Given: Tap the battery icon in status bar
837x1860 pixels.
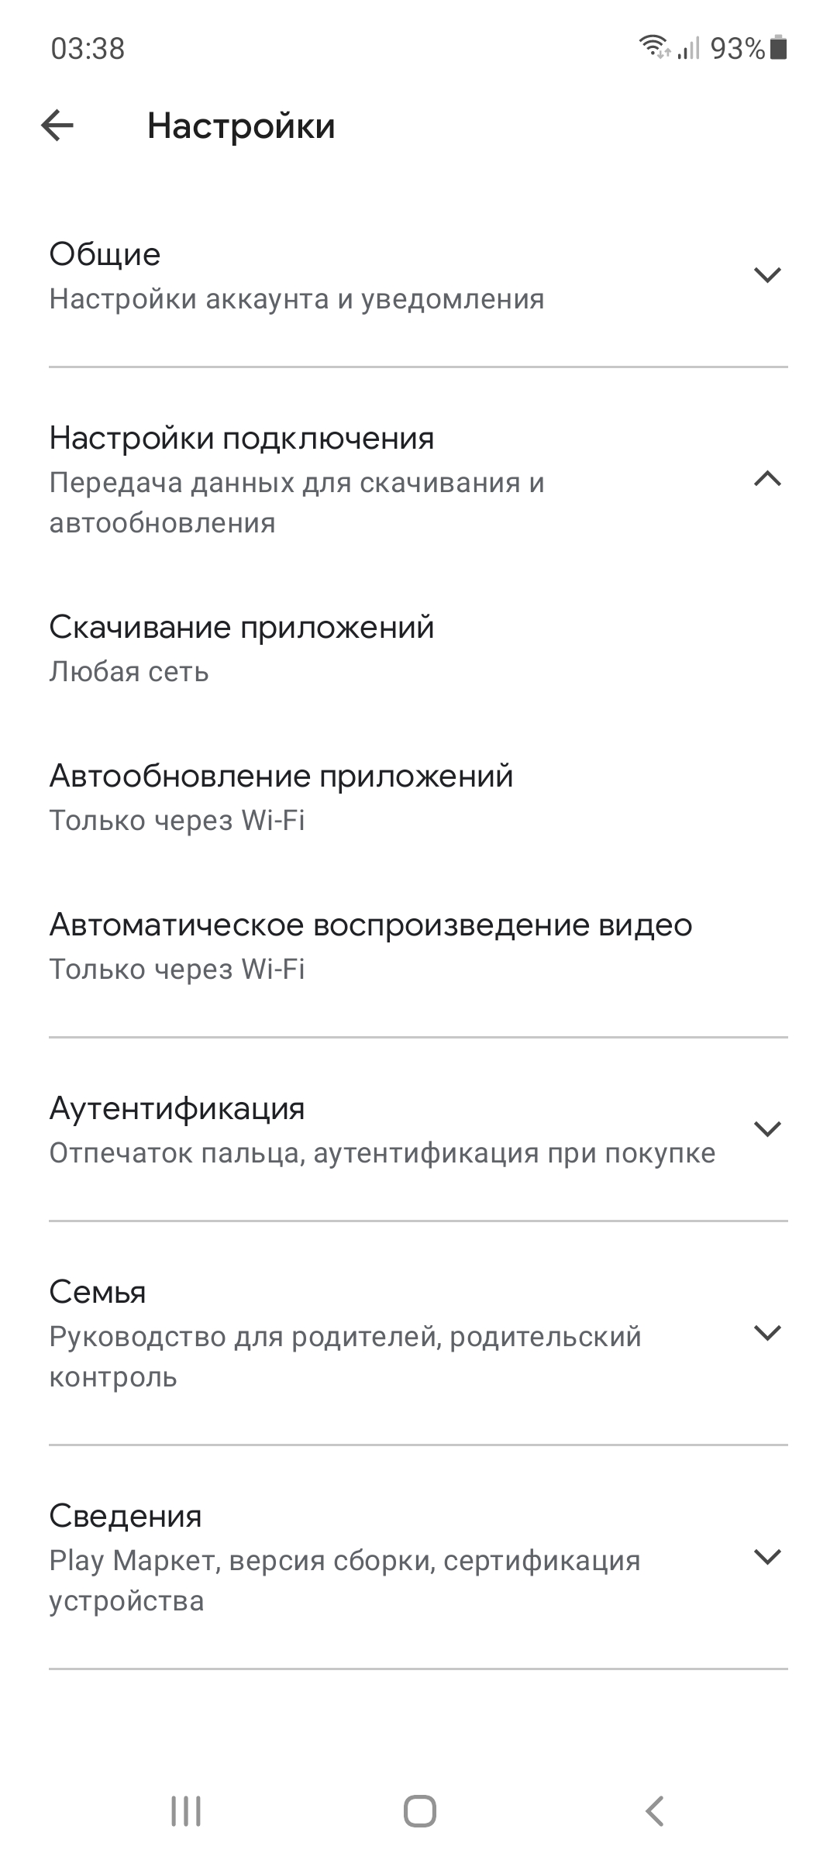Looking at the screenshot, I should tap(780, 47).
